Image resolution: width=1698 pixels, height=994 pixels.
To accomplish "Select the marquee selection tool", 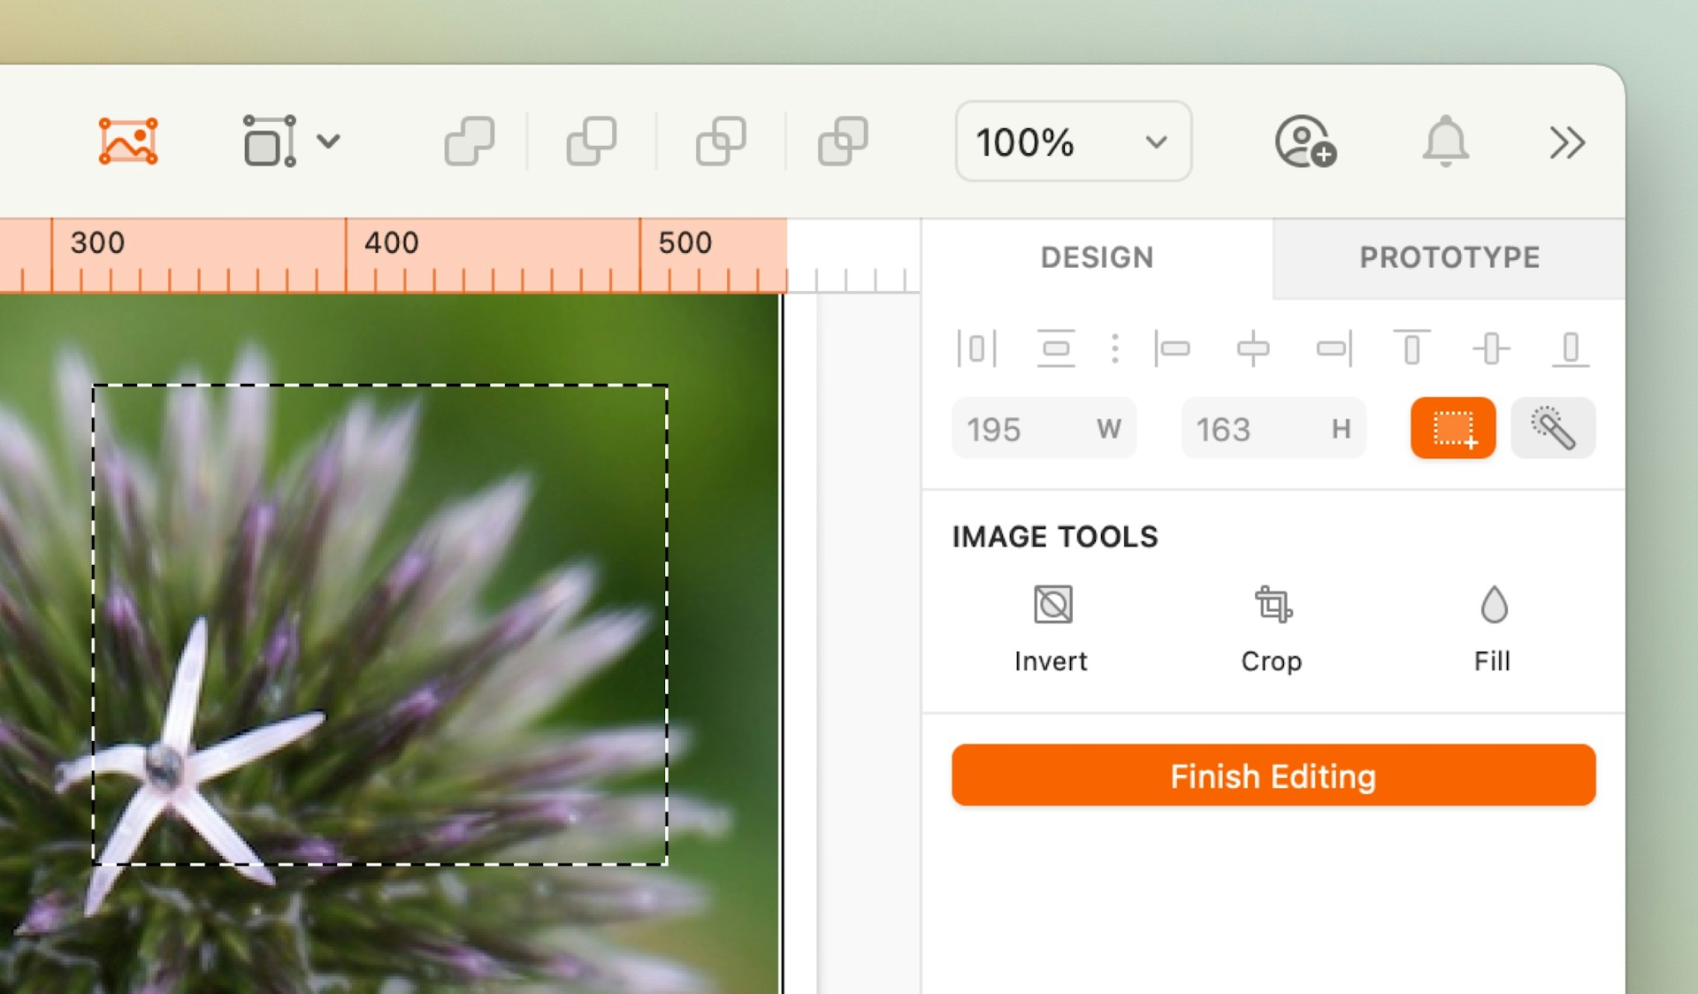I will point(1452,430).
